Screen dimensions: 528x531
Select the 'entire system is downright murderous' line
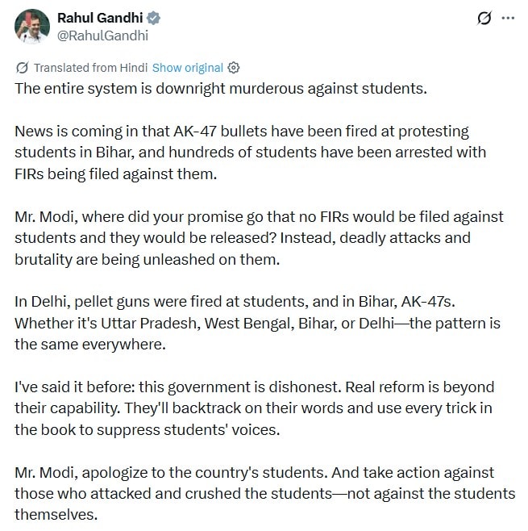point(221,89)
